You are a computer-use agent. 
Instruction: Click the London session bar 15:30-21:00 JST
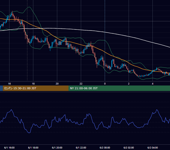[36, 88]
